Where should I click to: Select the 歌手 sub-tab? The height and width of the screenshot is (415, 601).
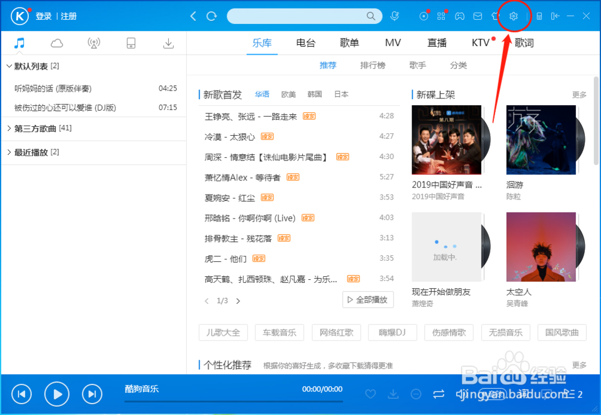(418, 65)
